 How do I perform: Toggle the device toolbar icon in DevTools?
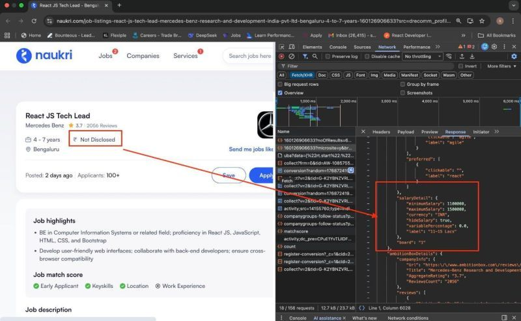pos(292,47)
